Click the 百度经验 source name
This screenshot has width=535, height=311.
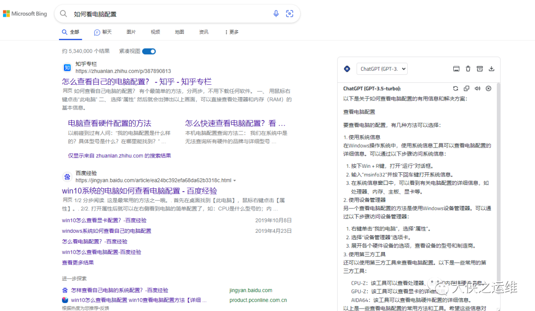86,173
